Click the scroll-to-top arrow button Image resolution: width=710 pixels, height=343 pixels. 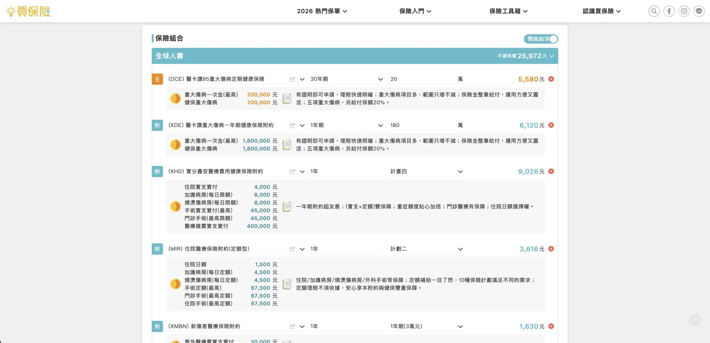(x=695, y=320)
